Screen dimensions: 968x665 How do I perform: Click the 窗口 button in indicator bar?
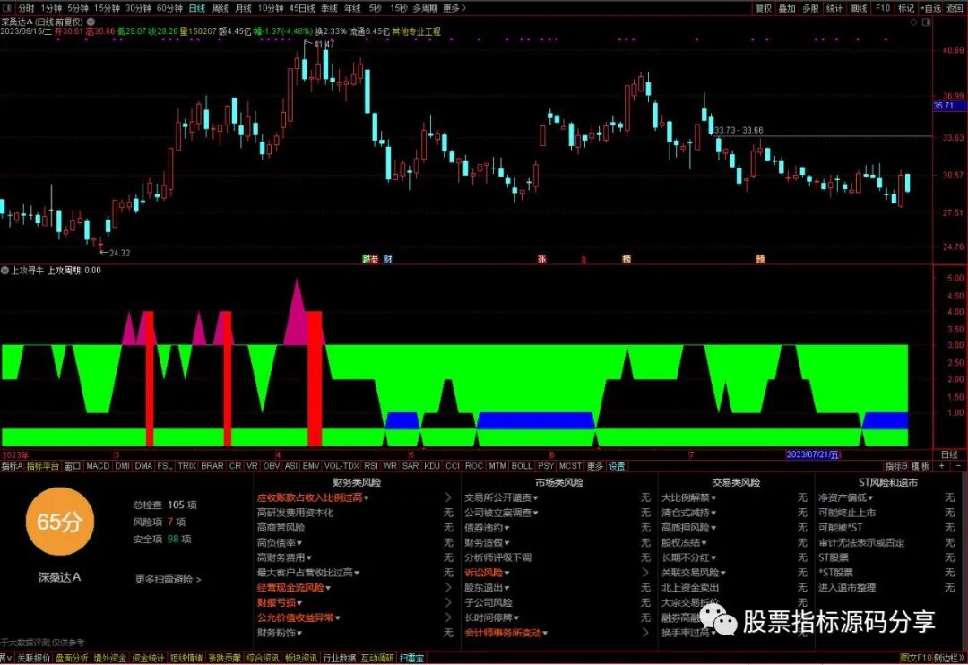[x=73, y=466]
